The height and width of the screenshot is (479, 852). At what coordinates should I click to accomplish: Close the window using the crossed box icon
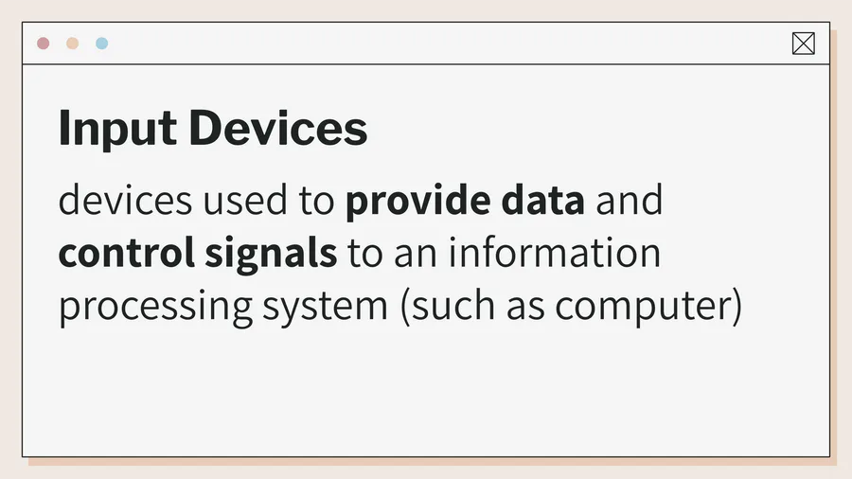coord(803,44)
